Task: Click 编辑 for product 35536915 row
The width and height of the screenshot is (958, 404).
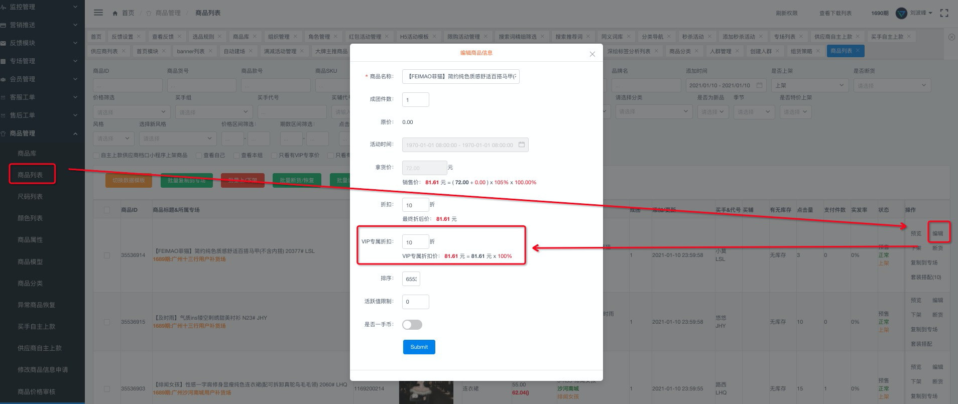Action: tap(938, 300)
